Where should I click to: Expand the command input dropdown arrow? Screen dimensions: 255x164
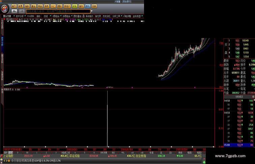91,11
